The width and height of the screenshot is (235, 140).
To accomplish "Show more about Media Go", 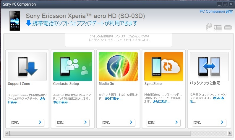I will click(113, 98).
